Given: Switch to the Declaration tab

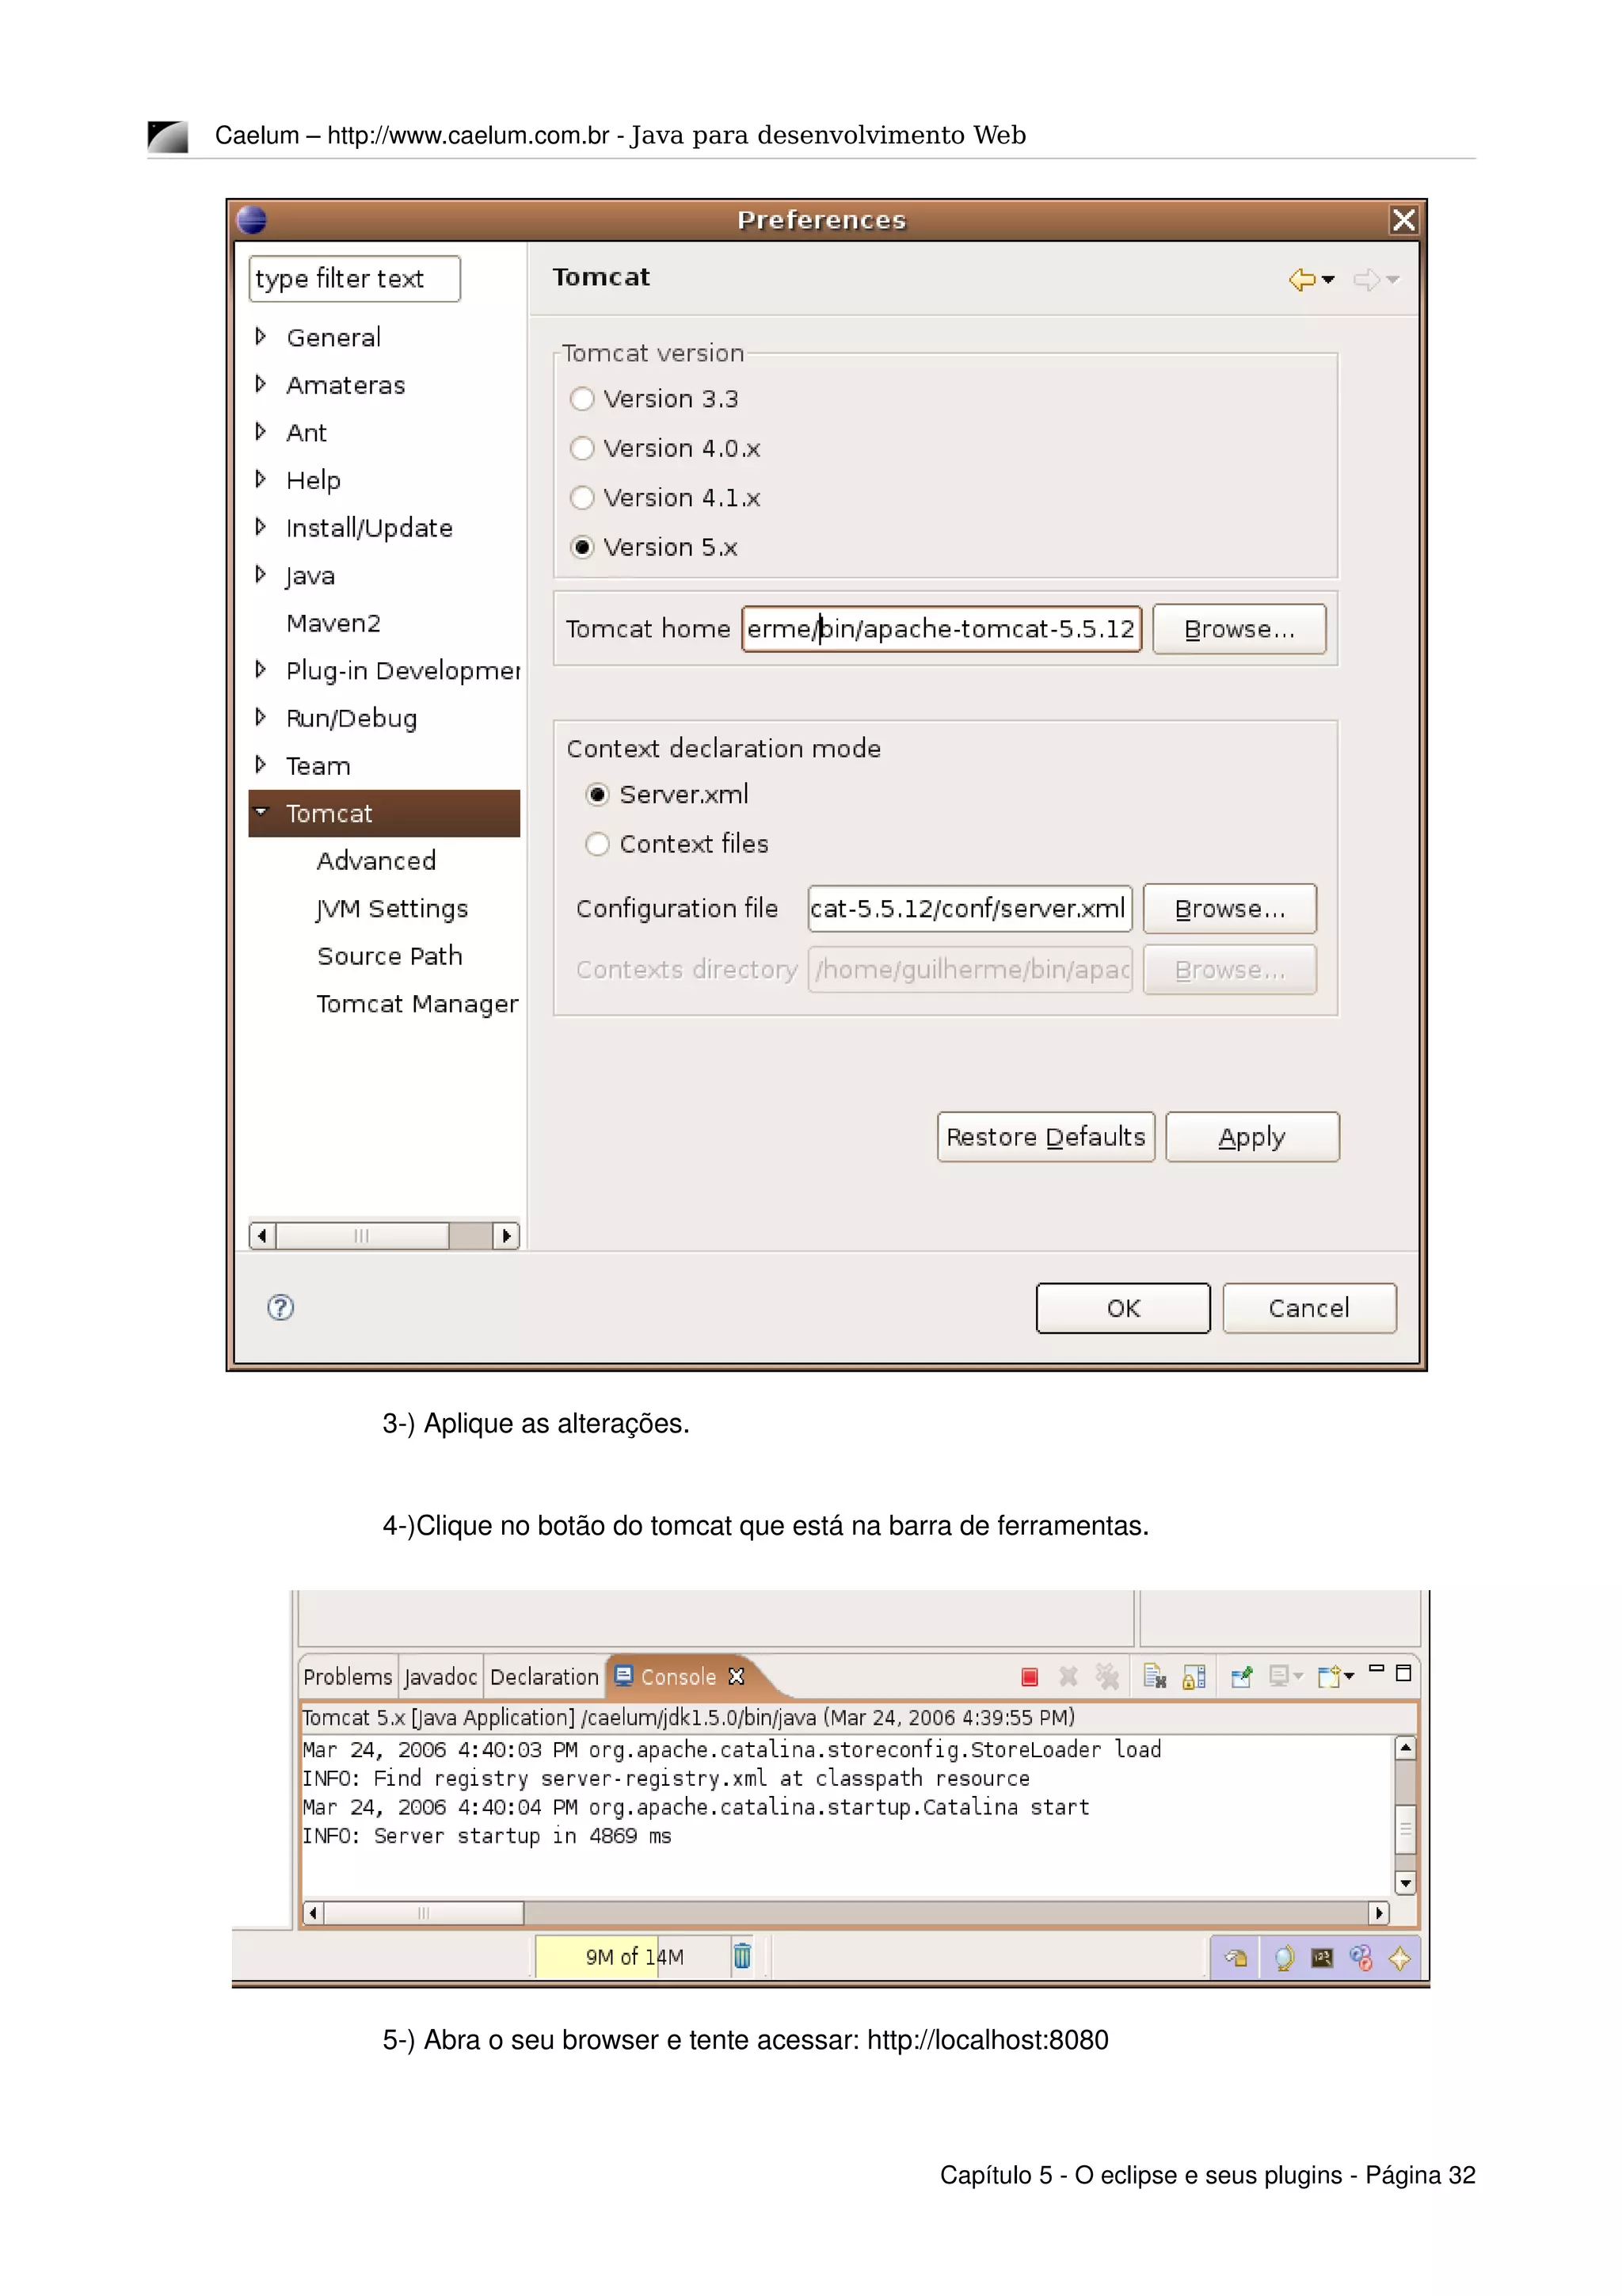Looking at the screenshot, I should 545,1677.
